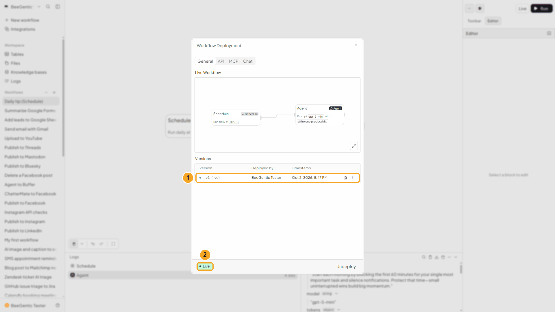Click the search icon in logs panel
This screenshot has height=312, width=555.
(x=423, y=257)
